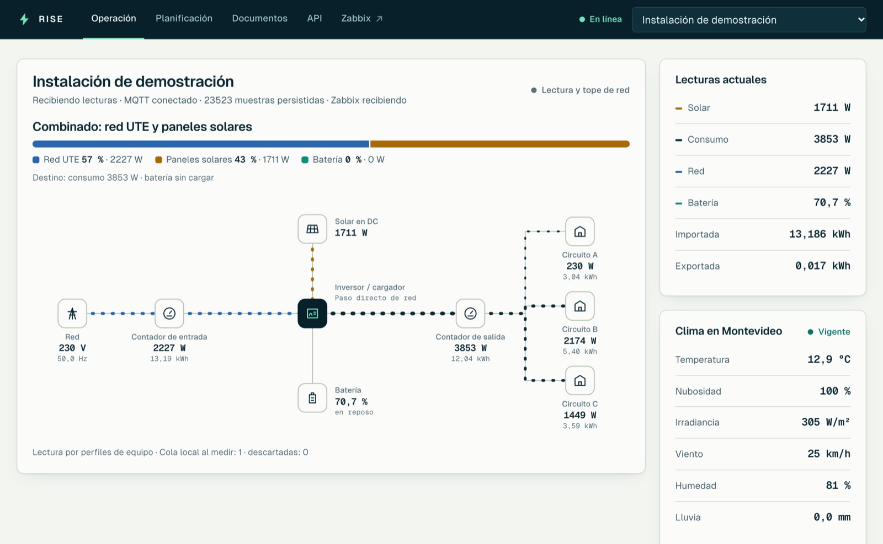Click the Lecturas actuales heading

coord(721,80)
